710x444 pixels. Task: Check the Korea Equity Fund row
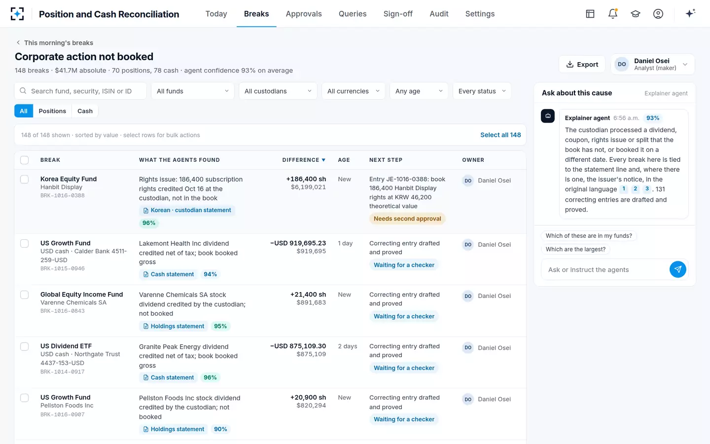pyautogui.click(x=24, y=179)
